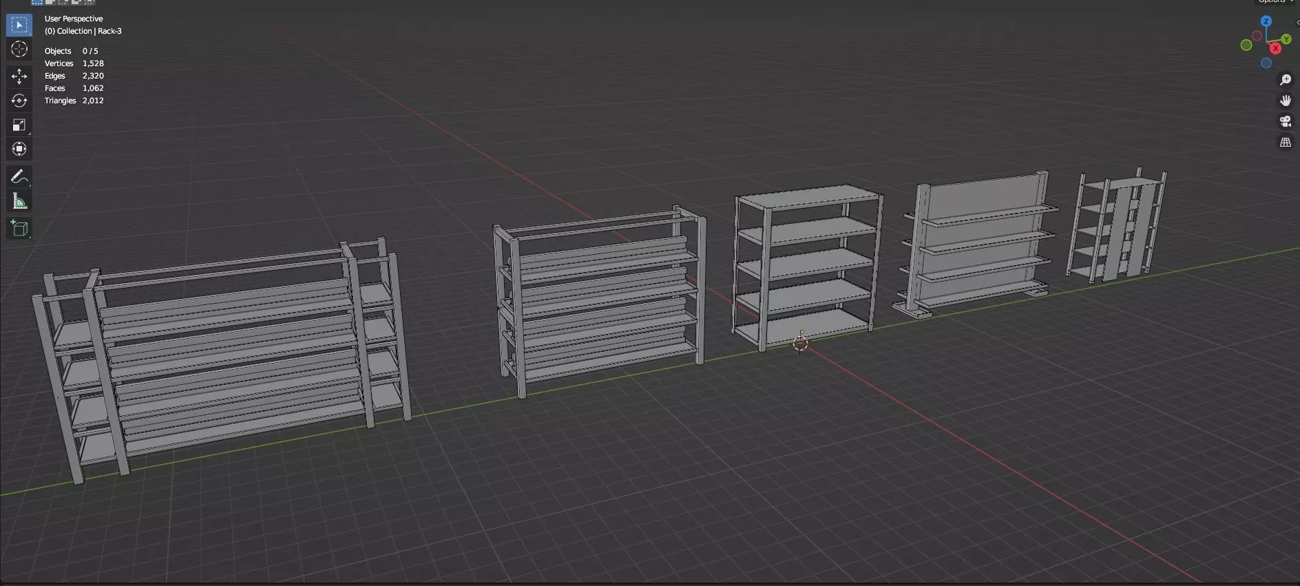This screenshot has height=586, width=1300.
Task: Click the 3D cursor in the viewport
Action: coord(800,342)
